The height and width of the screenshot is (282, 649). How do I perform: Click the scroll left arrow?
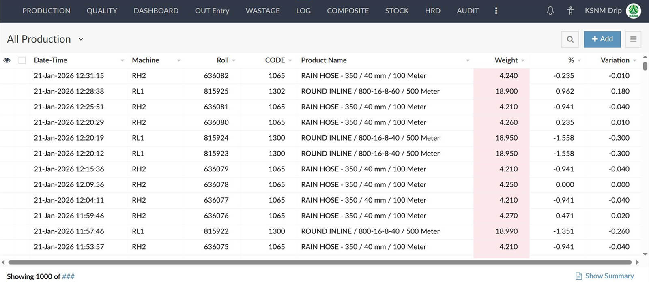pos(3,262)
